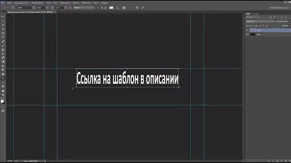Select the Path Selection tool
Image resolution: width=291 pixels, height=163 pixels.
click(3, 82)
